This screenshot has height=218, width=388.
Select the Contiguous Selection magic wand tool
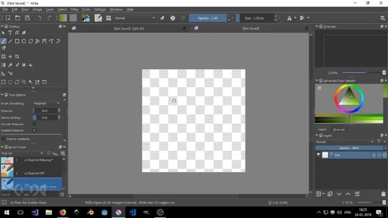31,82
